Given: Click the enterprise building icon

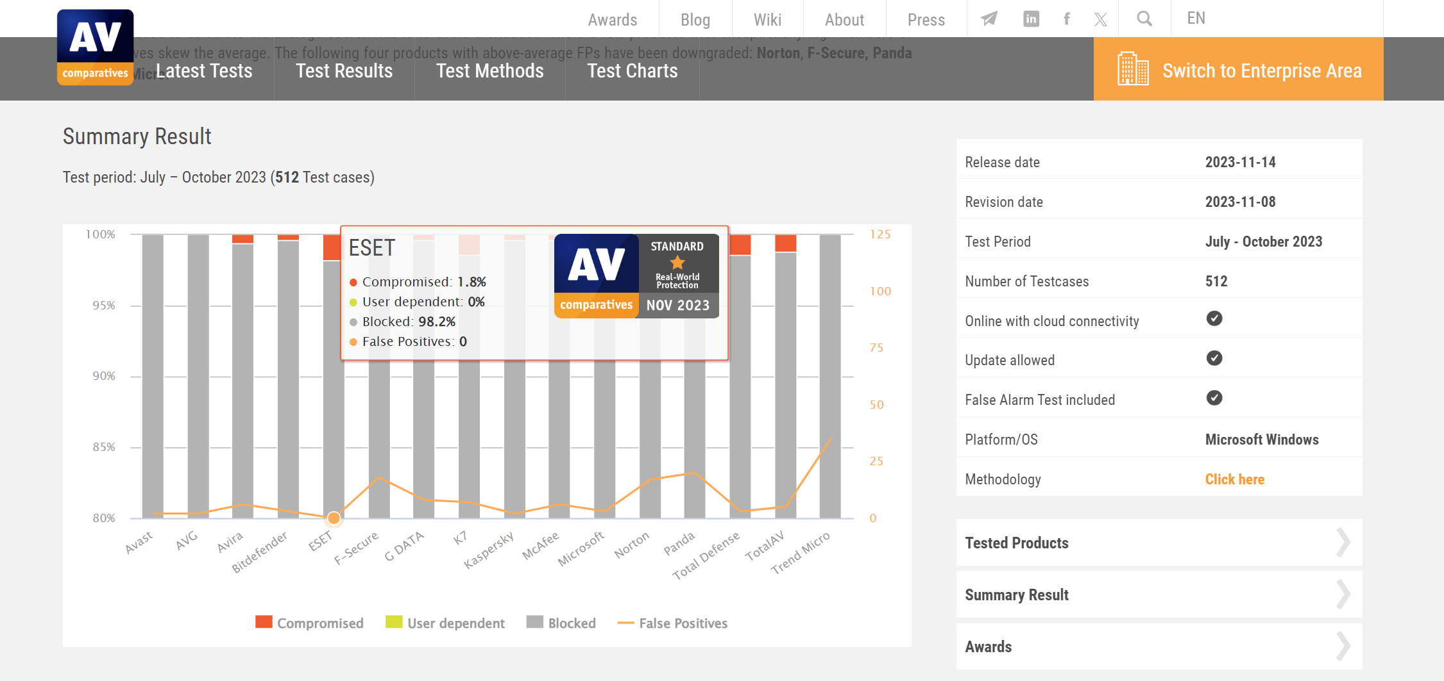Looking at the screenshot, I should [x=1133, y=69].
